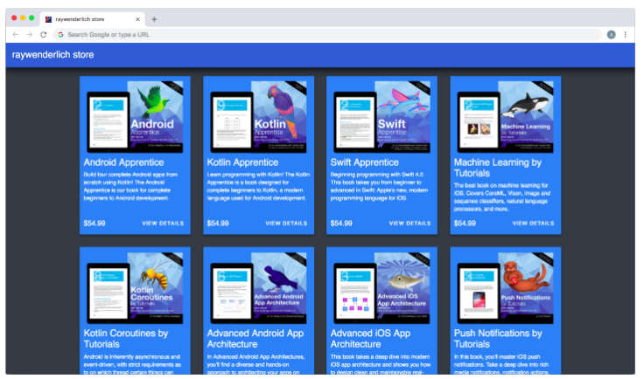Click the Push Notifications description text

[x=501, y=364]
